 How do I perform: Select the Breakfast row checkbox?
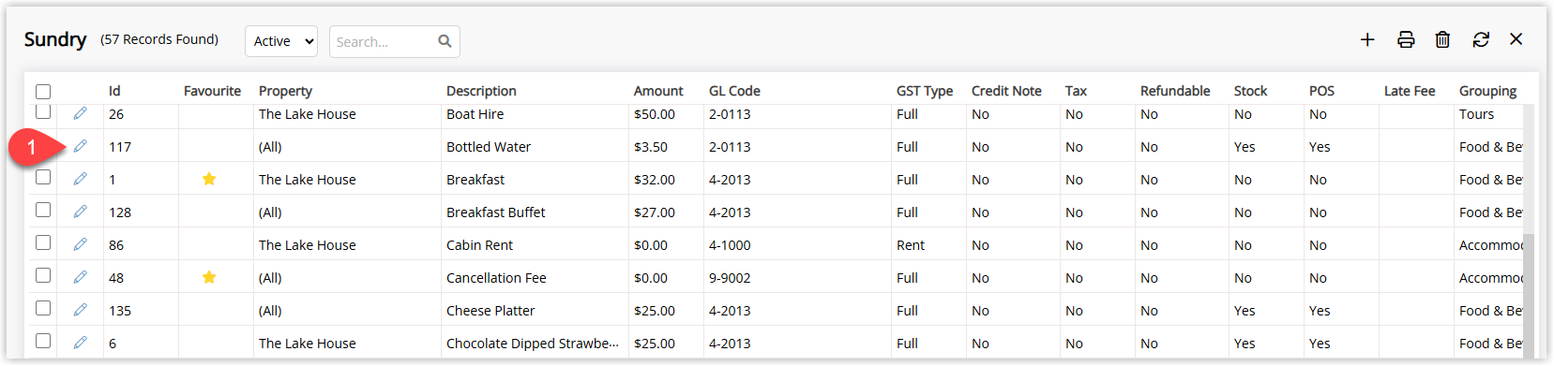click(43, 177)
